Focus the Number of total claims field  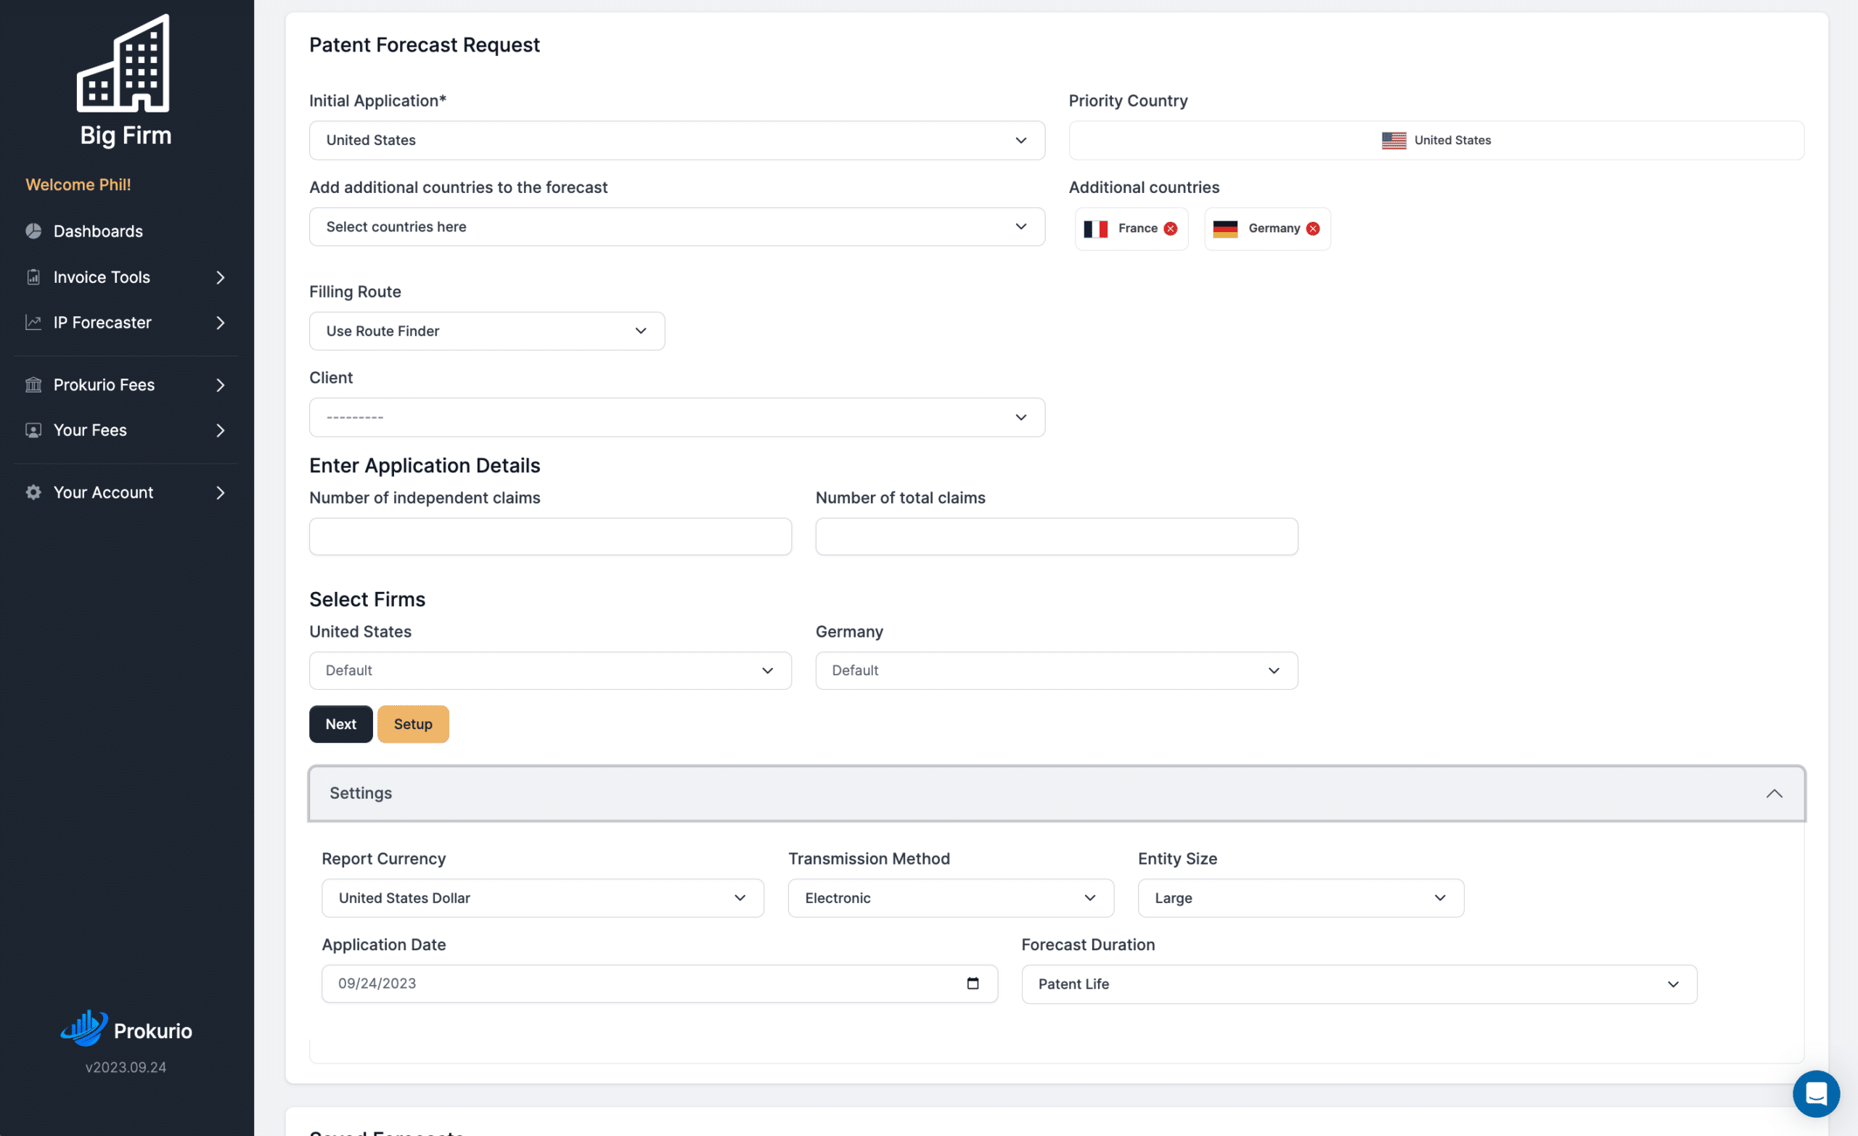pyautogui.click(x=1056, y=536)
